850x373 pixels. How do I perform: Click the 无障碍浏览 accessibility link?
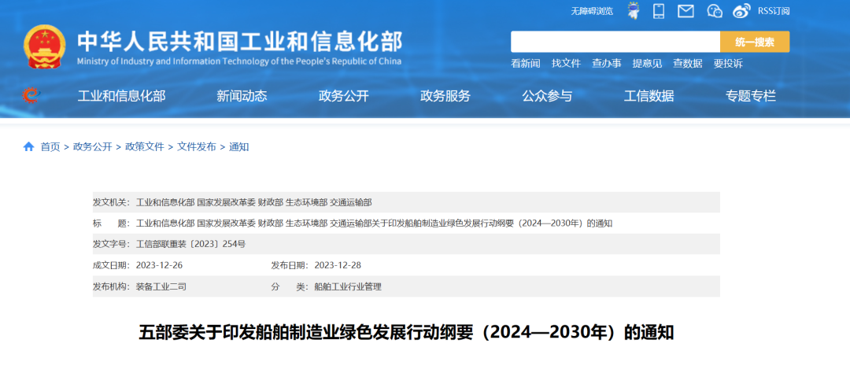(x=592, y=11)
